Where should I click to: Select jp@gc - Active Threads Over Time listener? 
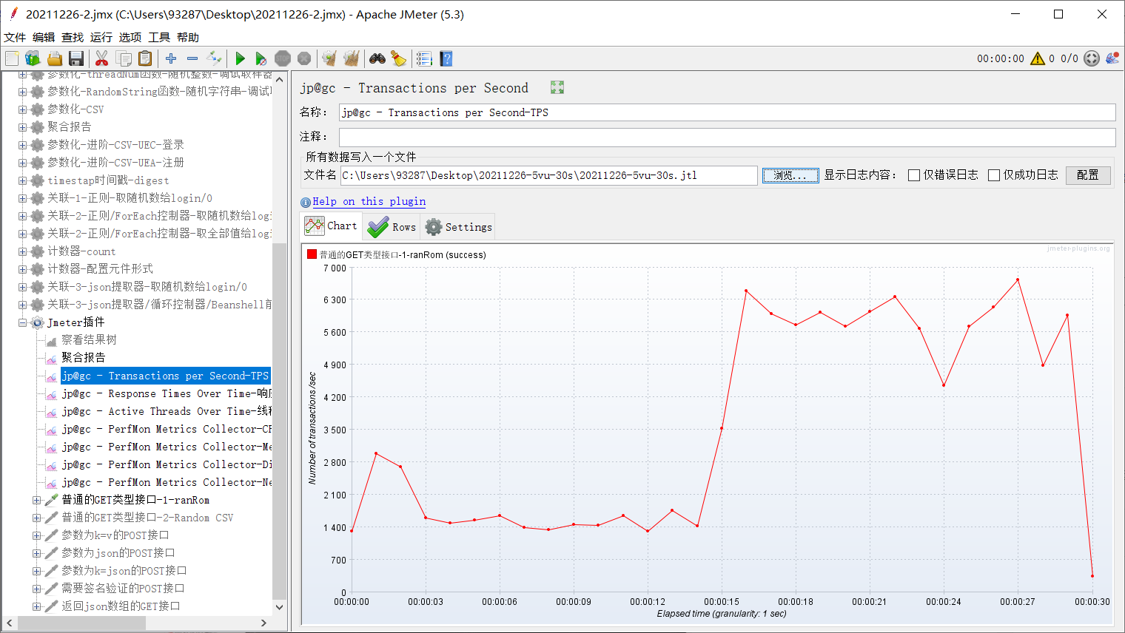[167, 411]
